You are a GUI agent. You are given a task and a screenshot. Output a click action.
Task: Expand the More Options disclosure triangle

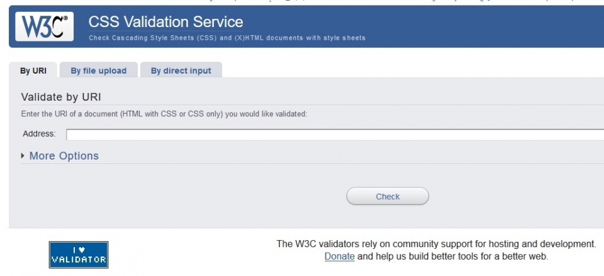pyautogui.click(x=24, y=155)
